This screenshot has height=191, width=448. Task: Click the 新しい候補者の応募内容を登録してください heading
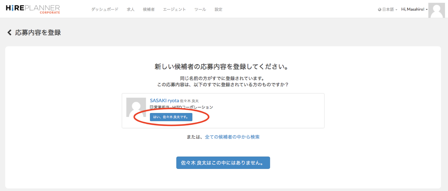pos(221,67)
